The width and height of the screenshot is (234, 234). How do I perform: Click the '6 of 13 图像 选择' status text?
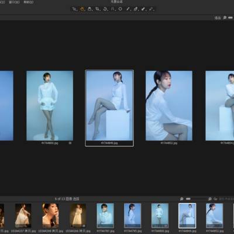tap(67, 199)
